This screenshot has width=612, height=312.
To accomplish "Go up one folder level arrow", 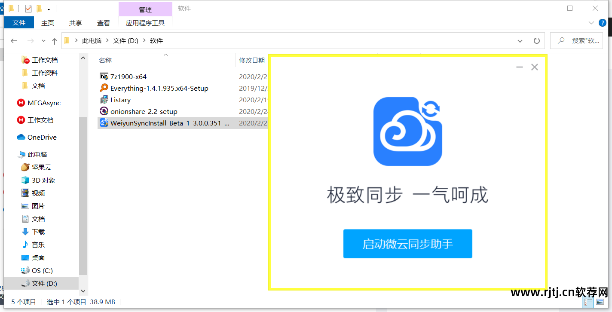I will click(x=55, y=41).
